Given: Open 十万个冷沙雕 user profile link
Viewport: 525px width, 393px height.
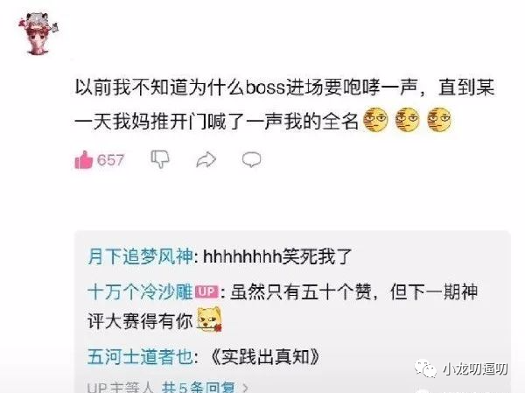Looking at the screenshot, I should click(x=140, y=292).
